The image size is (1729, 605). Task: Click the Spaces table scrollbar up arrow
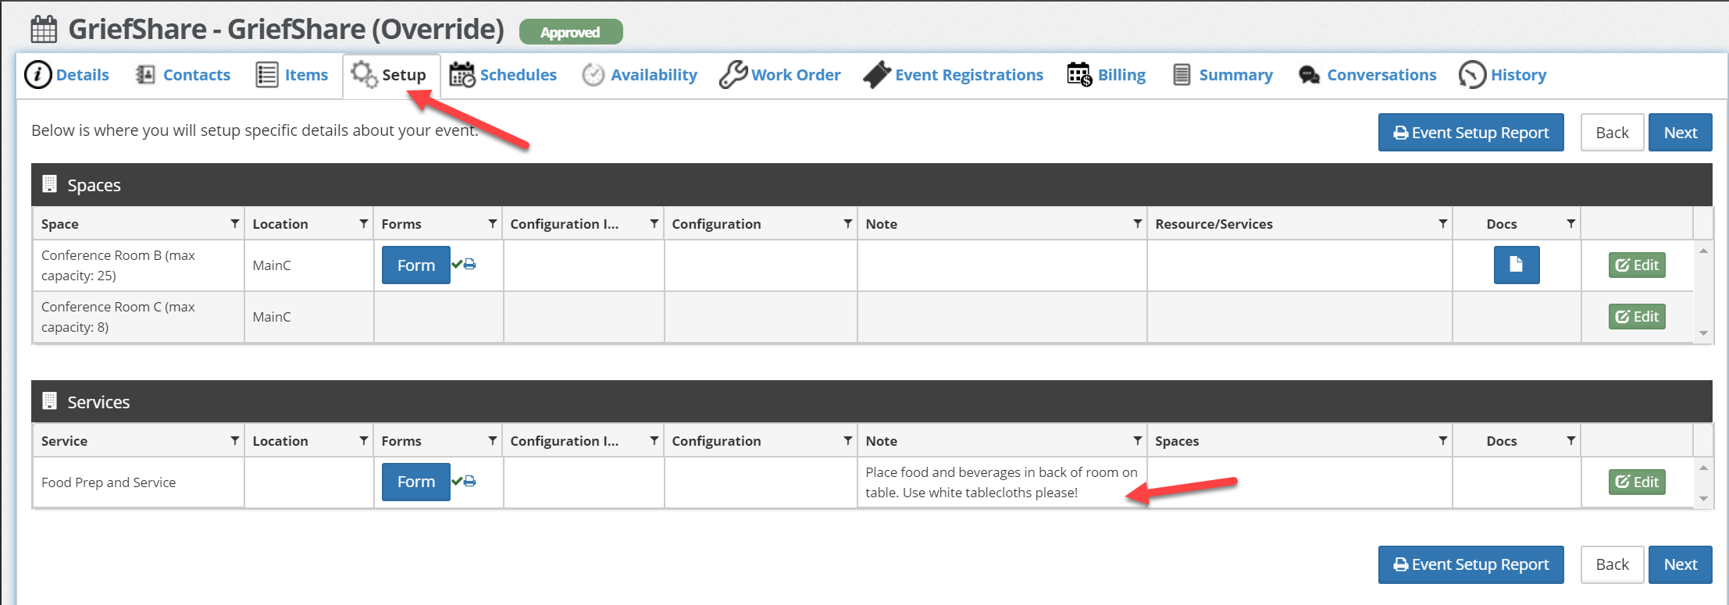(1703, 251)
